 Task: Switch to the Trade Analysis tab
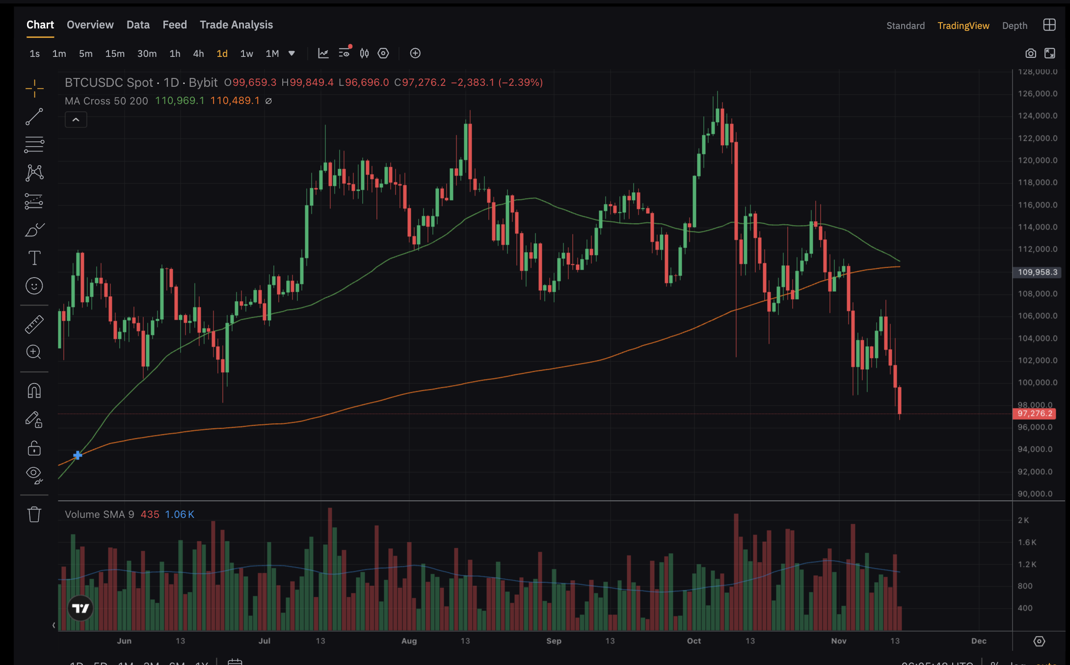point(236,25)
